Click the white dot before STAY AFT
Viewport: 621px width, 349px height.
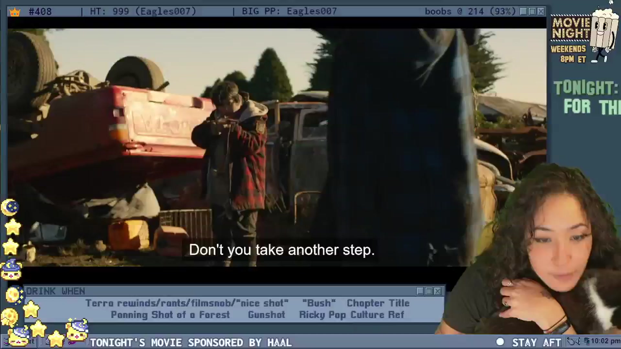(x=500, y=342)
